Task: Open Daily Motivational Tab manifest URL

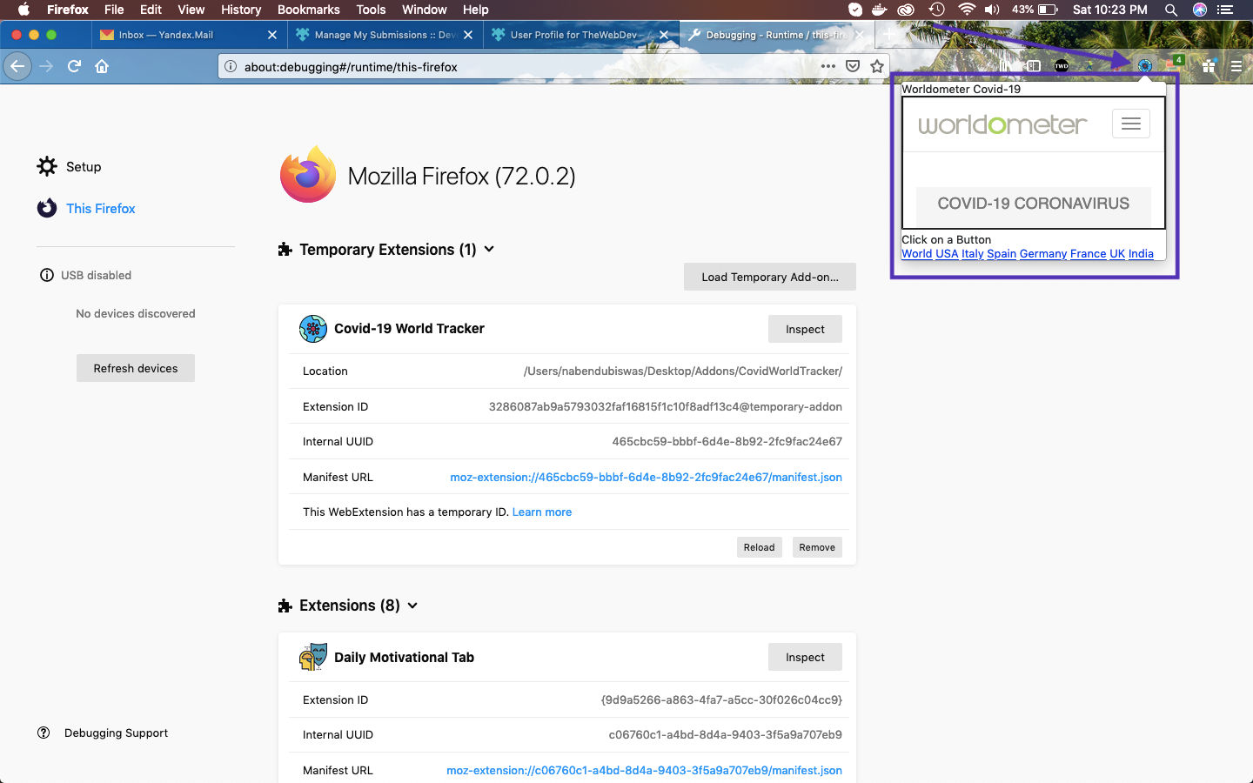Action: [644, 770]
